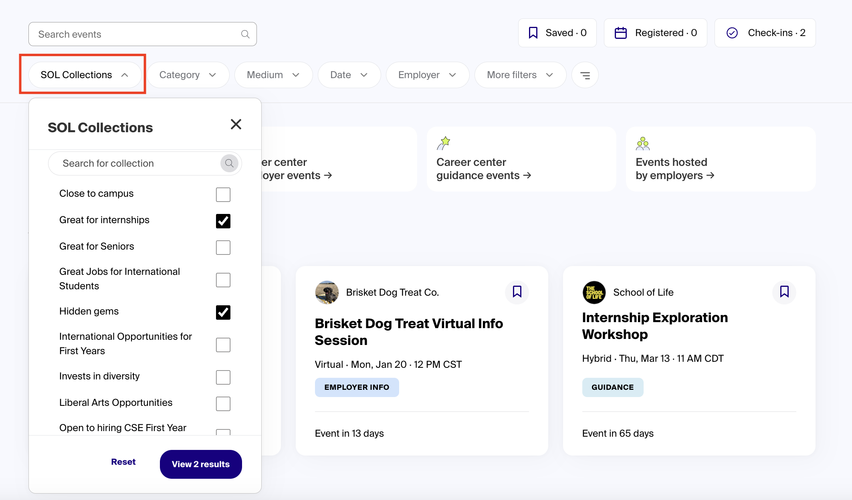Viewport: 852px width, 500px height.
Task: Open the sort options icon button
Action: [x=585, y=75]
